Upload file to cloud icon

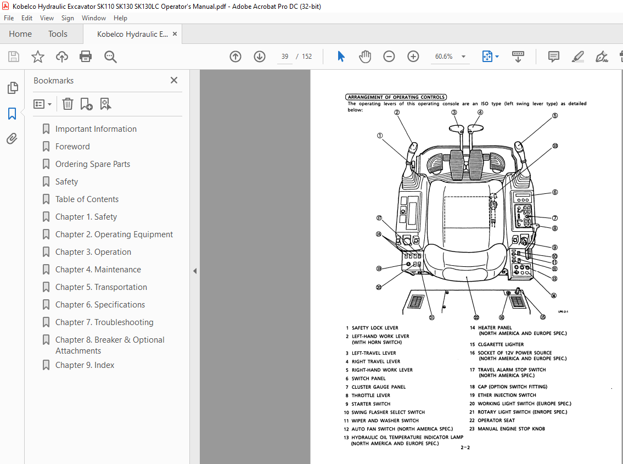pos(61,57)
